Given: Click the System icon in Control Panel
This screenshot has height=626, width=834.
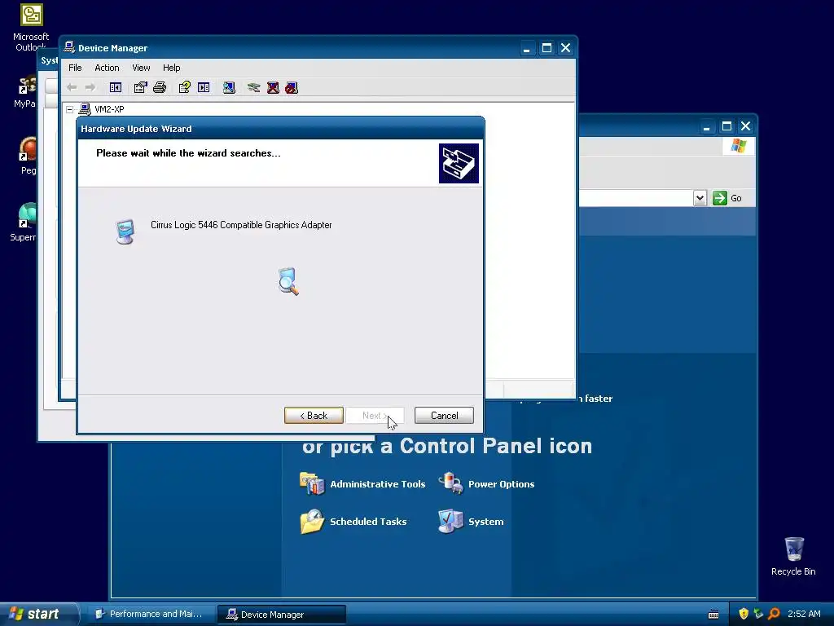Looking at the screenshot, I should [451, 521].
